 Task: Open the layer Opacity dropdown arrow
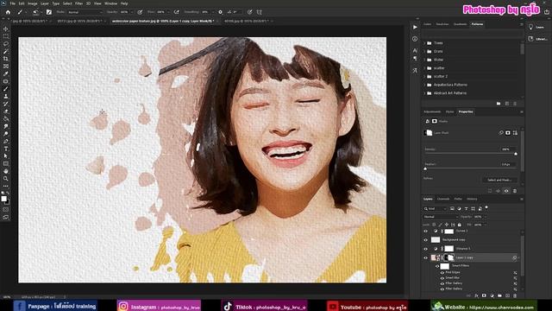pyautogui.click(x=485, y=217)
